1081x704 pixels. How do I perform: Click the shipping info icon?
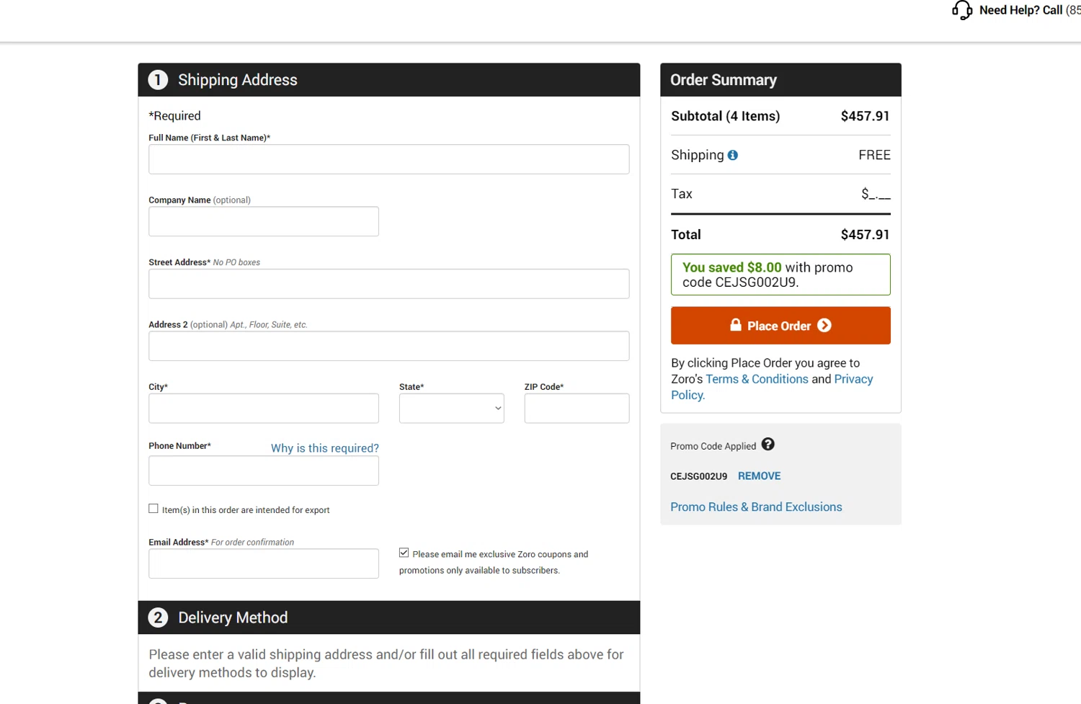click(x=732, y=155)
